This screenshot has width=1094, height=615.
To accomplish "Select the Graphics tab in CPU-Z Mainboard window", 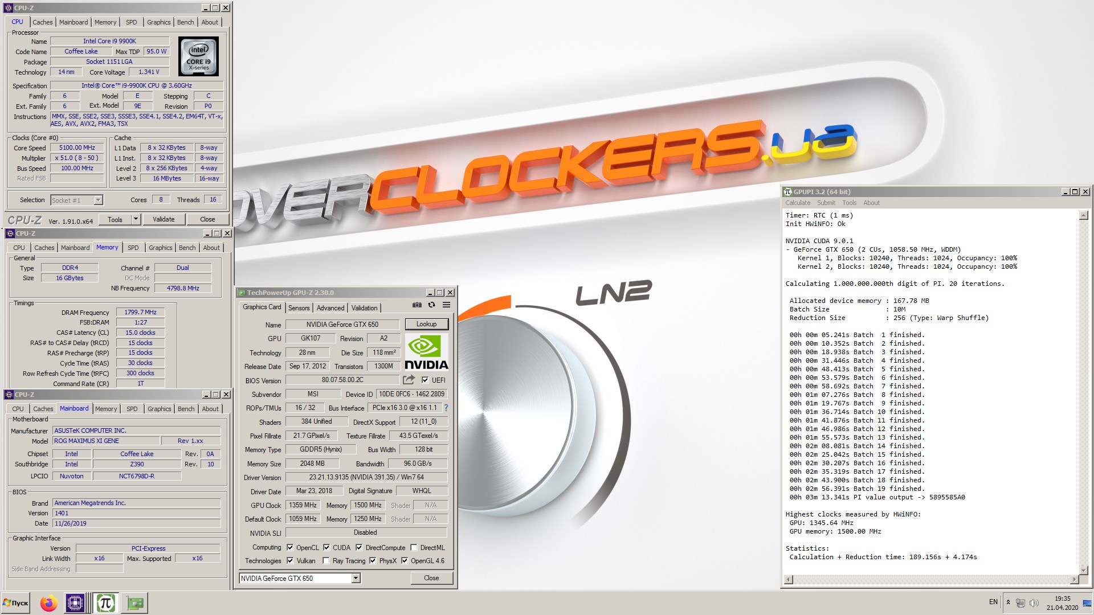I will (159, 409).
